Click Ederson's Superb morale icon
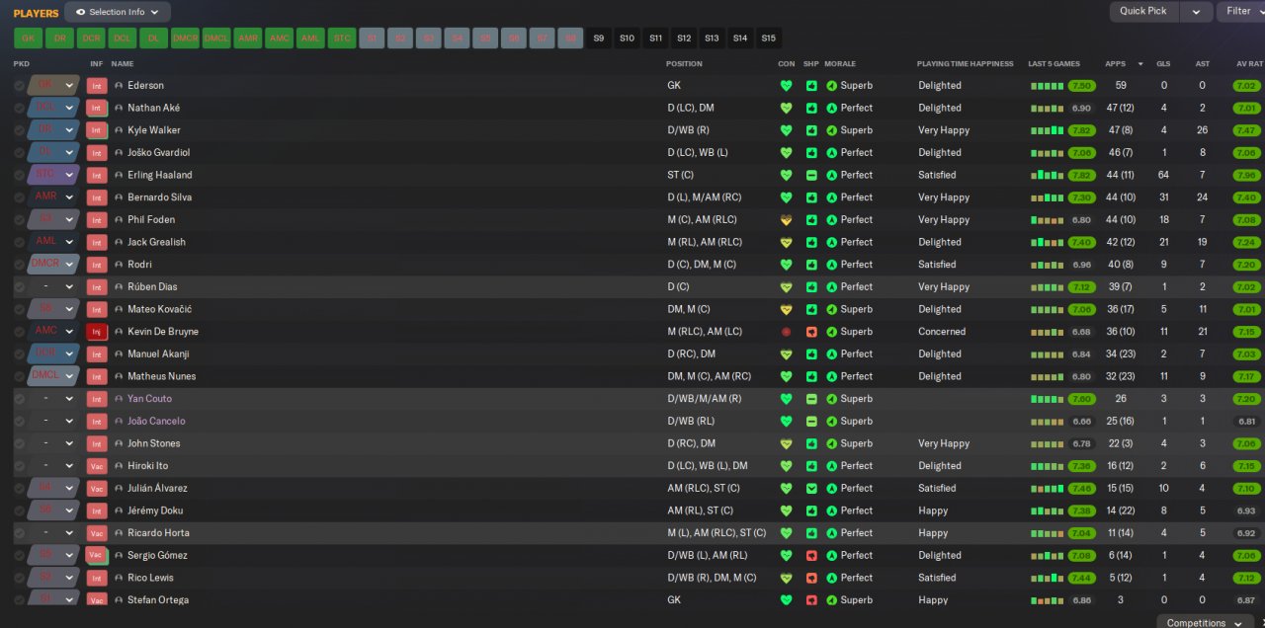 (x=832, y=86)
